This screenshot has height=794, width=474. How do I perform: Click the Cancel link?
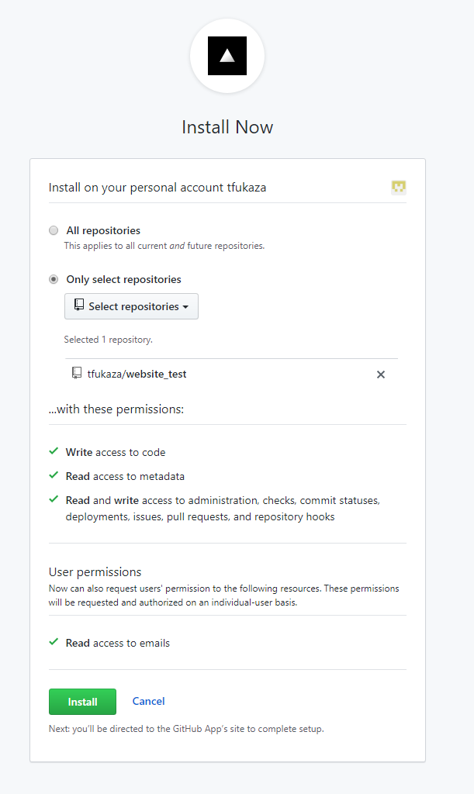(148, 701)
